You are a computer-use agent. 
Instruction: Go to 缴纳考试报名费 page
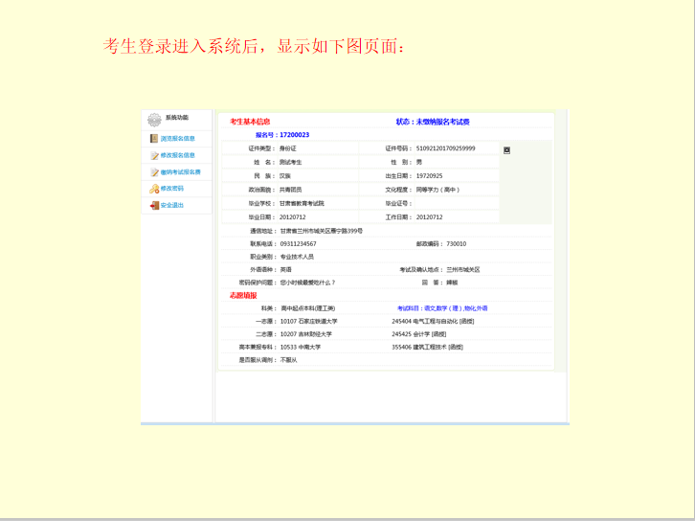point(181,172)
